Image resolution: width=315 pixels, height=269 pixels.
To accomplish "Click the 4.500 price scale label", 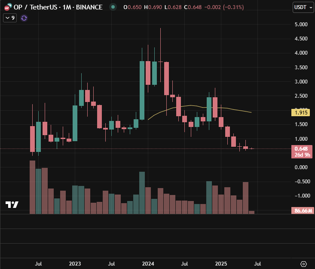I will (301, 39).
